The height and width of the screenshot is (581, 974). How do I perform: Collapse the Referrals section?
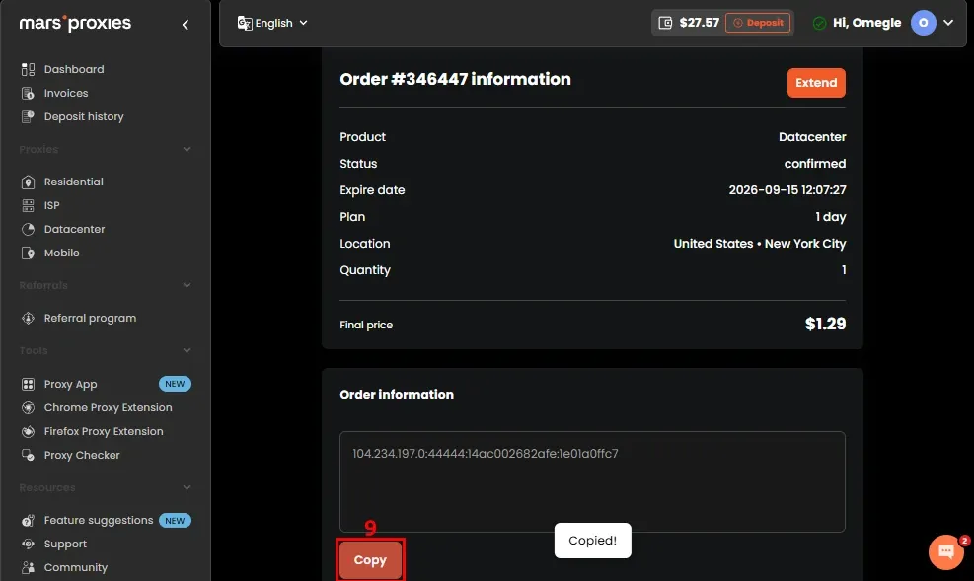pos(187,285)
